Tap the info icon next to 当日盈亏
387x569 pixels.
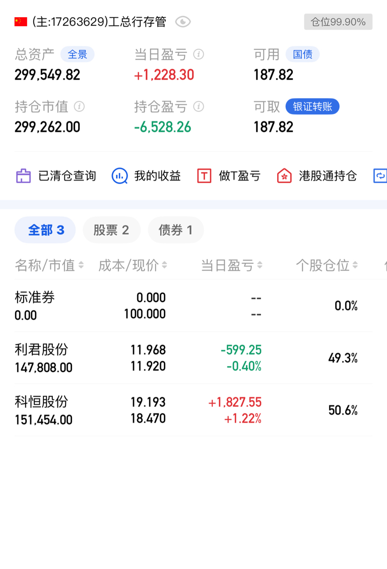(199, 54)
